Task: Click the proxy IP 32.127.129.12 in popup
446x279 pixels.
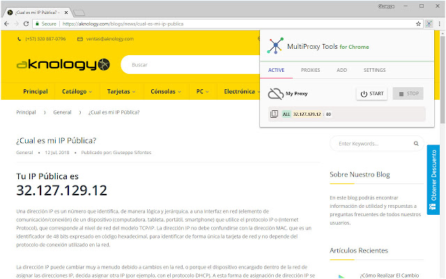Action: click(307, 114)
